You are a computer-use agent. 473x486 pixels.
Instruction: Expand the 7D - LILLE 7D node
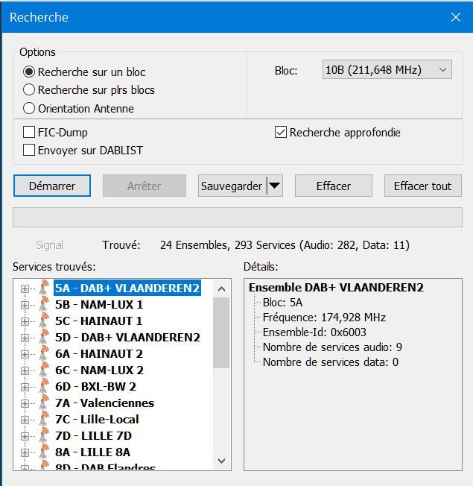coord(25,436)
